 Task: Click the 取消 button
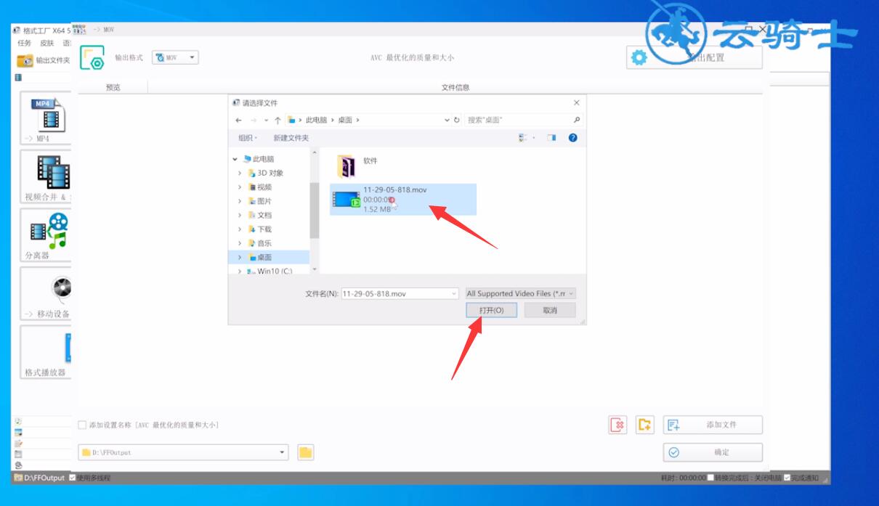[x=550, y=310]
